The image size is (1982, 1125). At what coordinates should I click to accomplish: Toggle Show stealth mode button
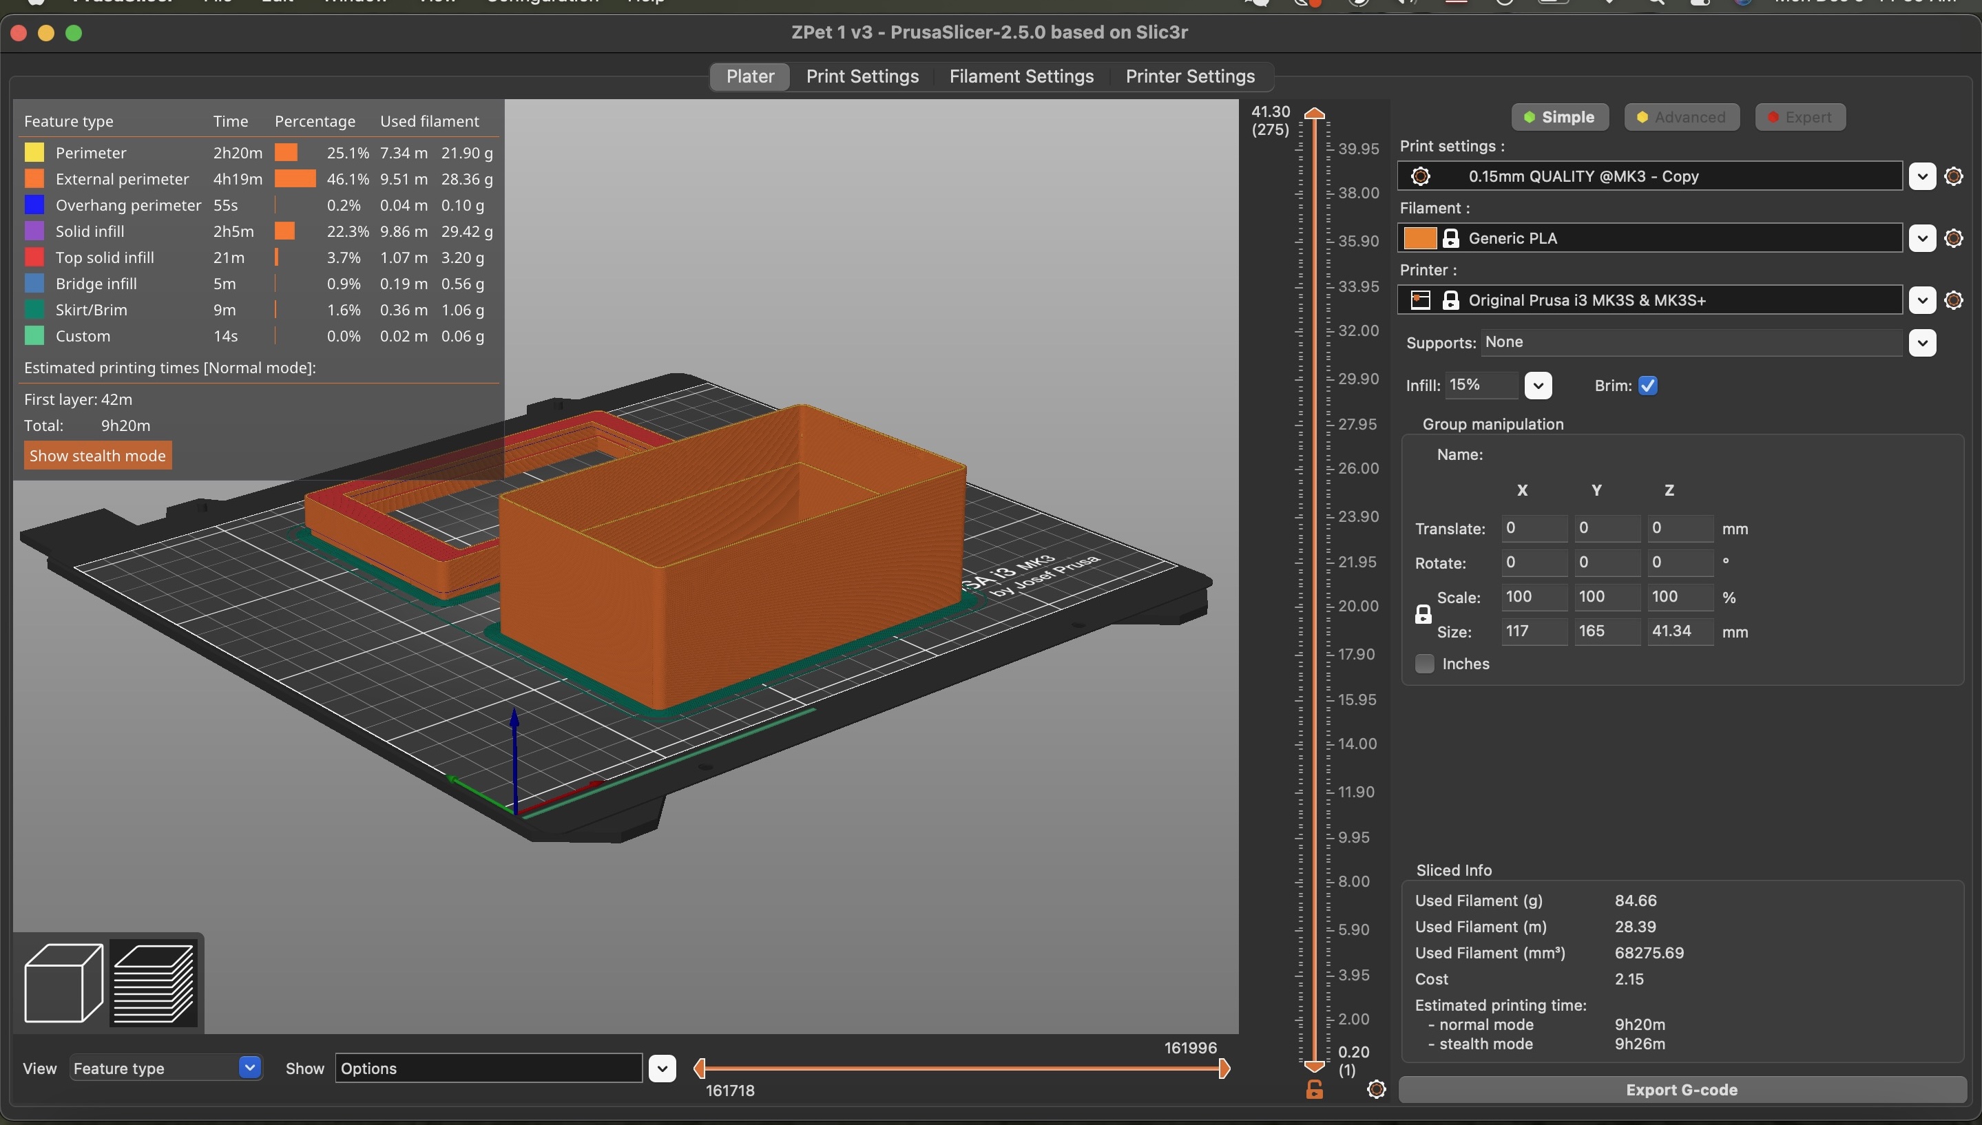[x=98, y=456]
